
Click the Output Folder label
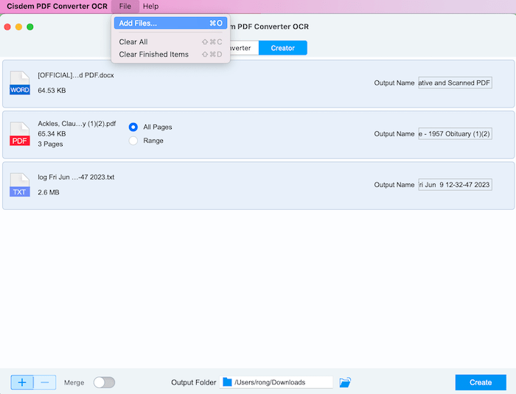193,382
